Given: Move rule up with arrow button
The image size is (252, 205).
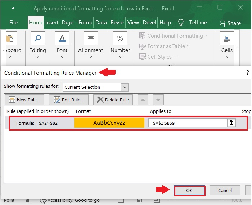Looking at the screenshot, I should (x=143, y=100).
